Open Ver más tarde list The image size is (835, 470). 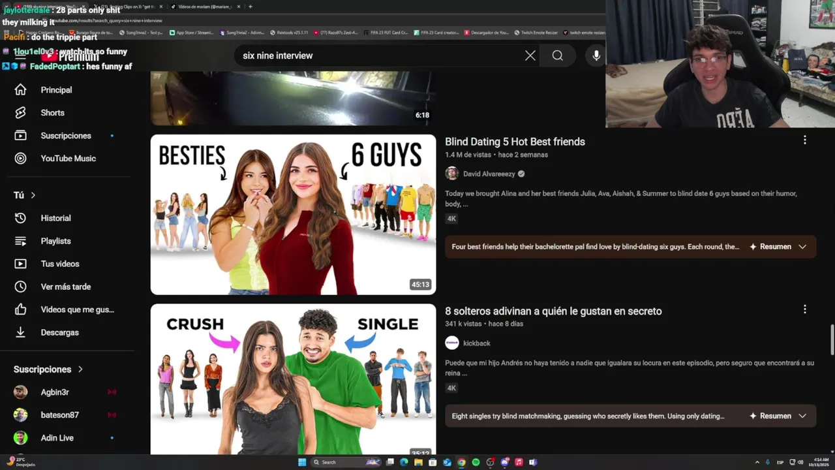click(x=65, y=287)
